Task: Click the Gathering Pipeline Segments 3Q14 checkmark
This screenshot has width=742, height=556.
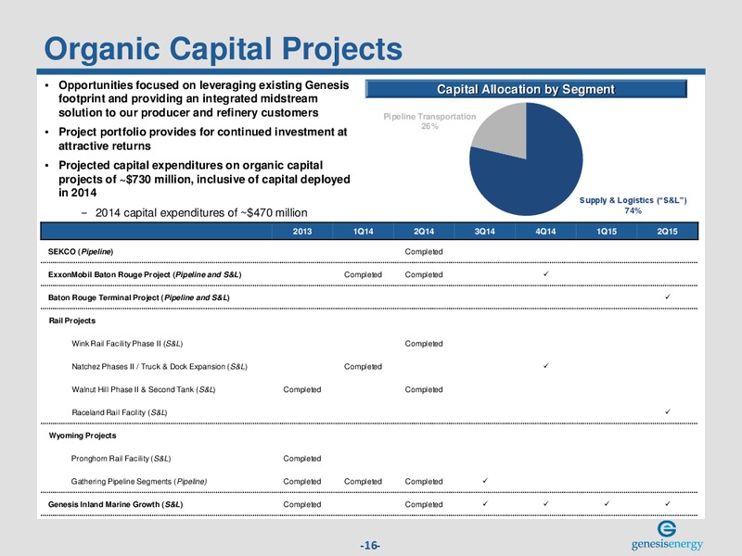Action: click(485, 480)
